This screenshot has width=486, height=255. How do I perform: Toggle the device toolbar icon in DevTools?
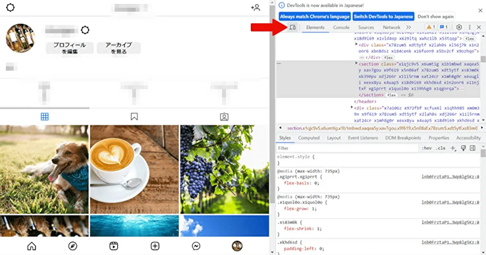292,27
